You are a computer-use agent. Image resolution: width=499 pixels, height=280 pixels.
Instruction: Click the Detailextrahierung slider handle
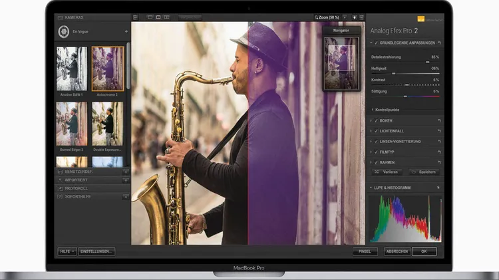(427, 62)
